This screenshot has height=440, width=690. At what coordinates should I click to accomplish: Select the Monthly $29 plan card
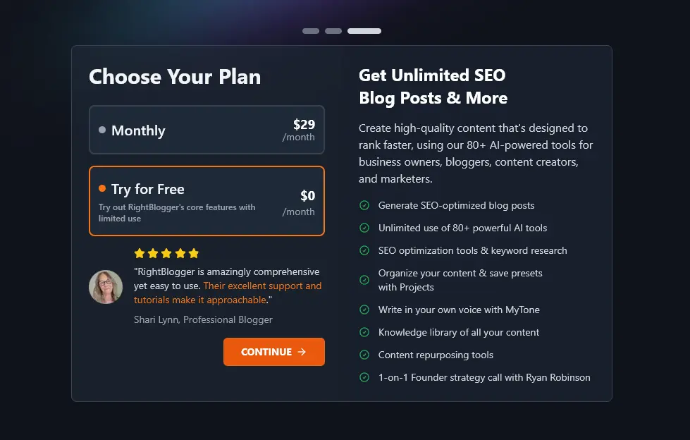[x=207, y=129]
